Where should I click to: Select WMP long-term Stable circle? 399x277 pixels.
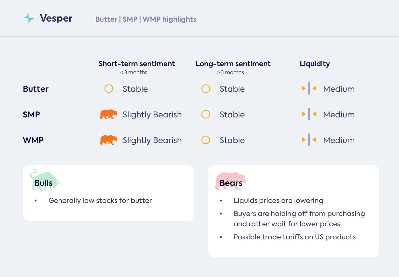(206, 140)
